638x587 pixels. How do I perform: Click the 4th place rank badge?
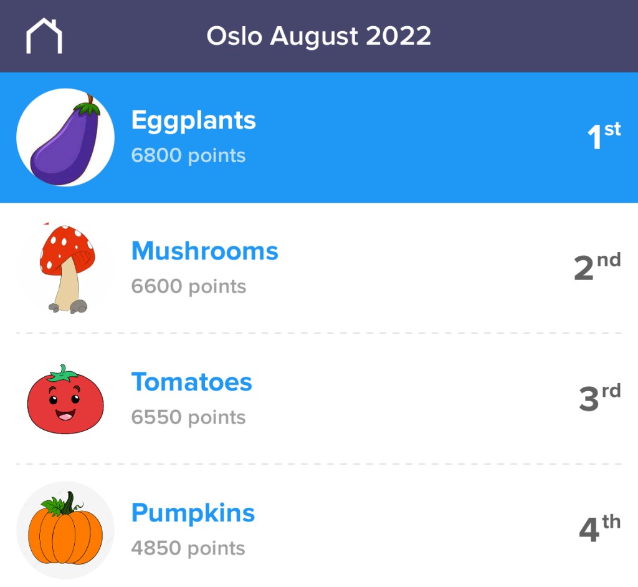point(599,530)
